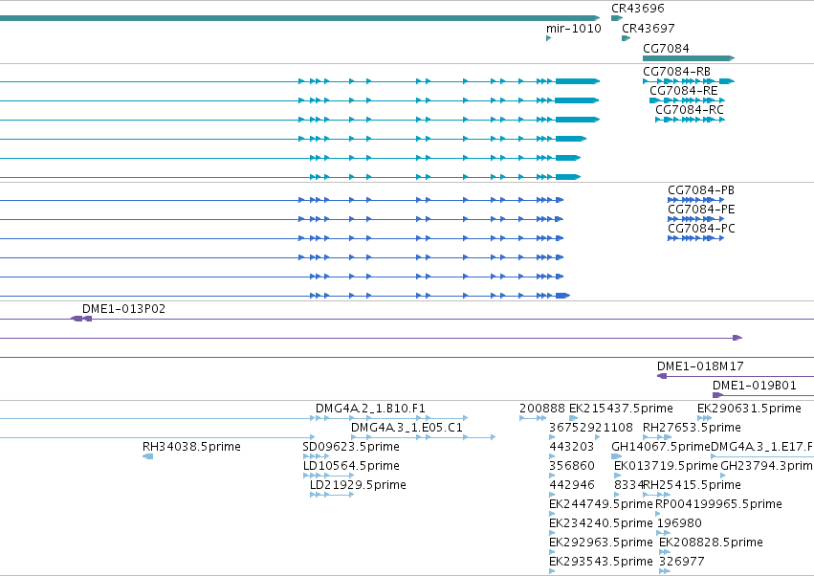Select RP004199965.5prime label
This screenshot has width=814, height=576.
click(x=718, y=504)
